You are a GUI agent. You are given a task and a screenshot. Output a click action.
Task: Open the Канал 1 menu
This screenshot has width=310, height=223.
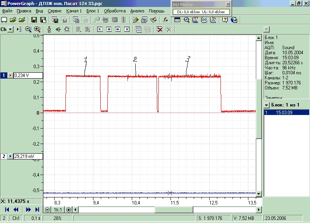74,11
